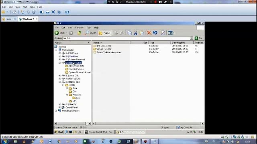Open the address bar dropdown arrow
The image size is (257, 144).
[191, 38]
